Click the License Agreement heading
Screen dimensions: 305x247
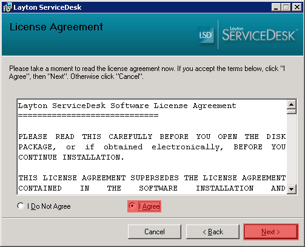coord(56,27)
